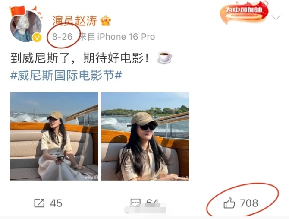Click the repost count 45
Image resolution: width=289 pixels, height=219 pixels.
tap(56, 203)
